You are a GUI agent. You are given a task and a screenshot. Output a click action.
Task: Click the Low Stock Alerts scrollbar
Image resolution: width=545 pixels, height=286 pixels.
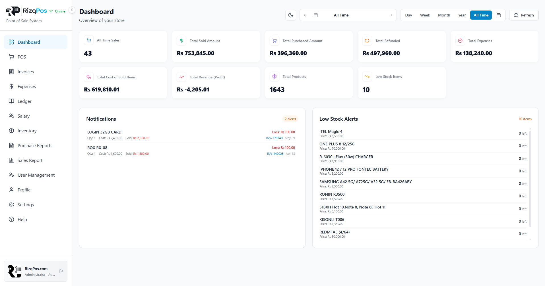point(530,179)
